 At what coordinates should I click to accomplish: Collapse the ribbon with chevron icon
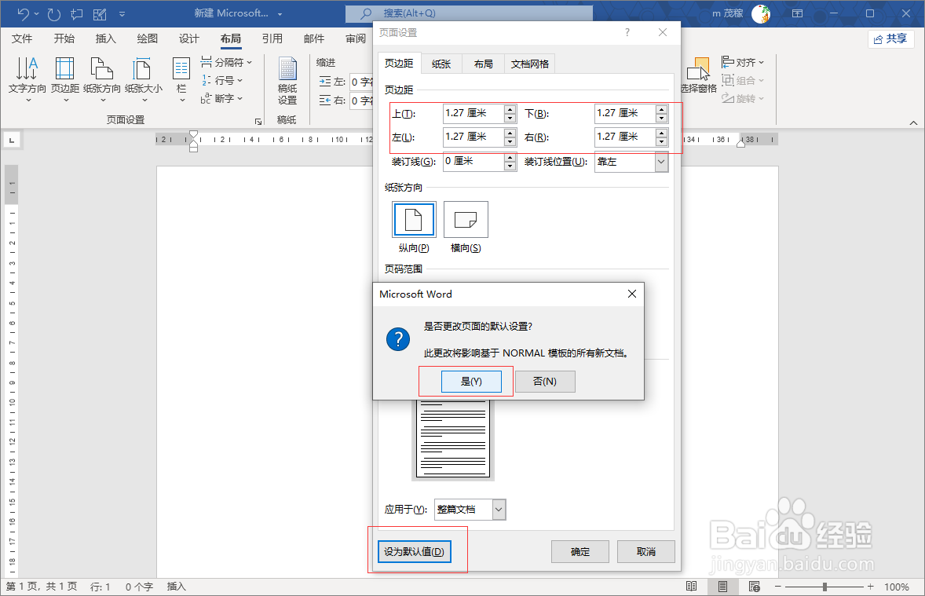coord(913,122)
